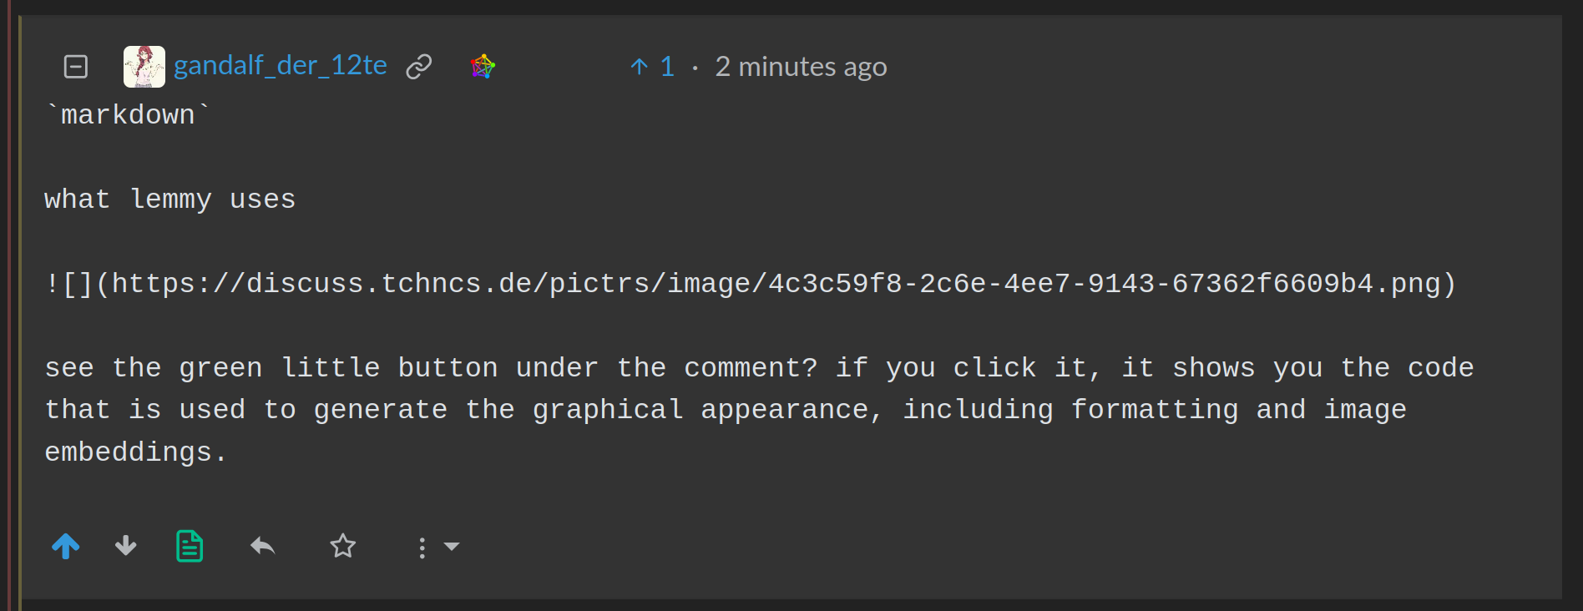Click the "what lemmy uses" line
Image resolution: width=1583 pixels, height=611 pixels.
[169, 199]
